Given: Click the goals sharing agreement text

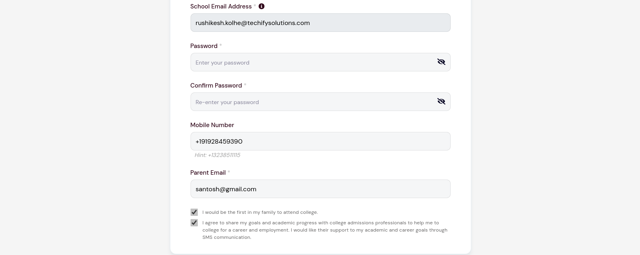Looking at the screenshot, I should click(325, 230).
